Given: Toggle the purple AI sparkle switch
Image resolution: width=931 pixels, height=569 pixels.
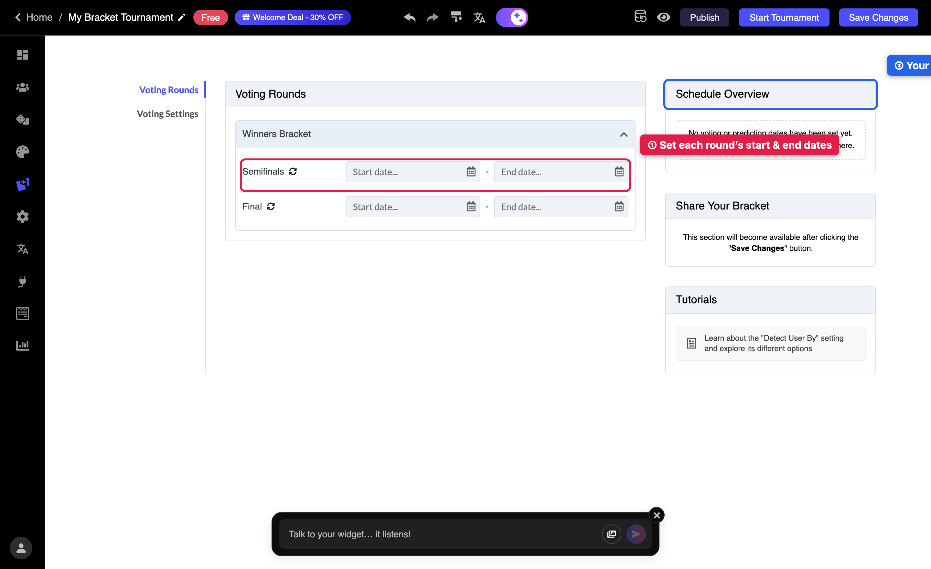Looking at the screenshot, I should click(512, 17).
